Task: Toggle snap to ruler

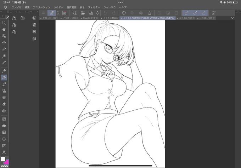Action: click(x=186, y=13)
